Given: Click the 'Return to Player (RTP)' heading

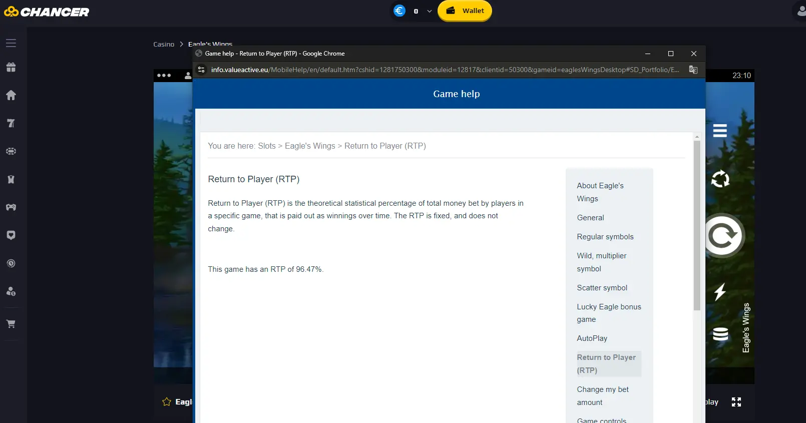Looking at the screenshot, I should pyautogui.click(x=254, y=179).
